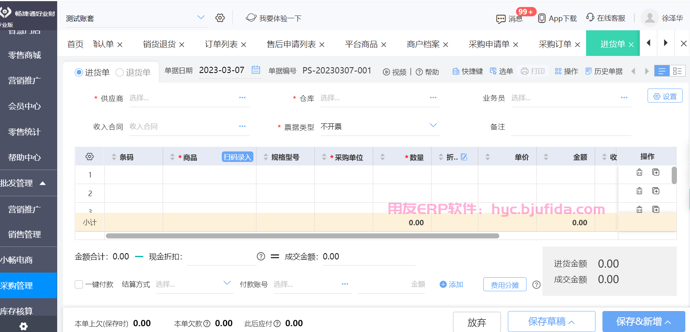Screen dimensions: 690x332
Task: Click the cash discount help icon
Action: (x=261, y=256)
